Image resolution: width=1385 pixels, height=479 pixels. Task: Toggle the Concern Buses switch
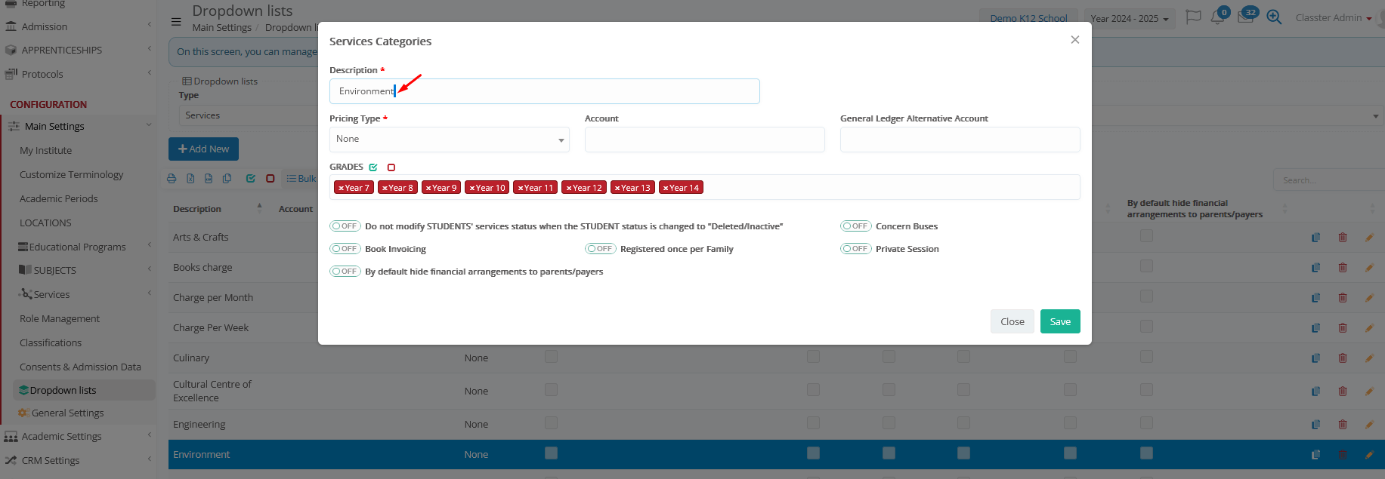855,226
